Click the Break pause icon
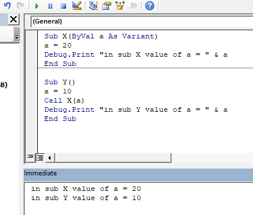Screen dimensions: 253x215 (50, 6)
